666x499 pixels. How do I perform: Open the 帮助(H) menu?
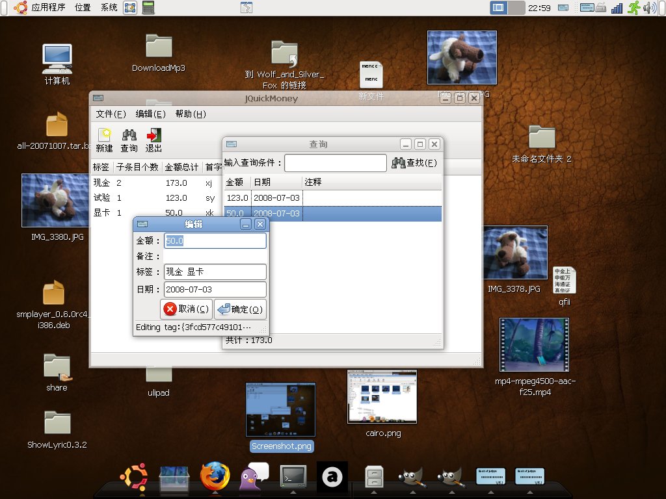[191, 114]
